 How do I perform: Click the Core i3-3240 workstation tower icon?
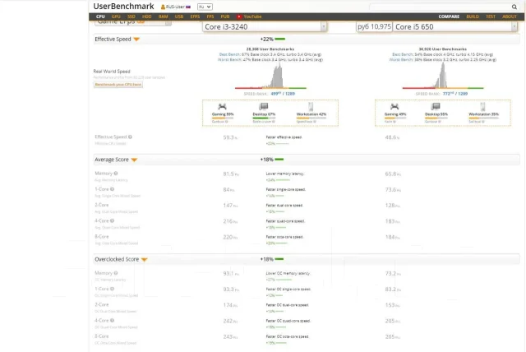311,106
